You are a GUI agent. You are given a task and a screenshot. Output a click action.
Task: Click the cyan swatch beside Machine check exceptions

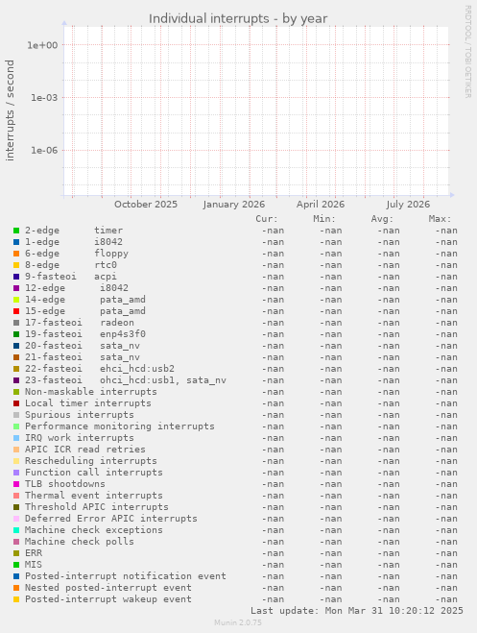click(x=16, y=530)
